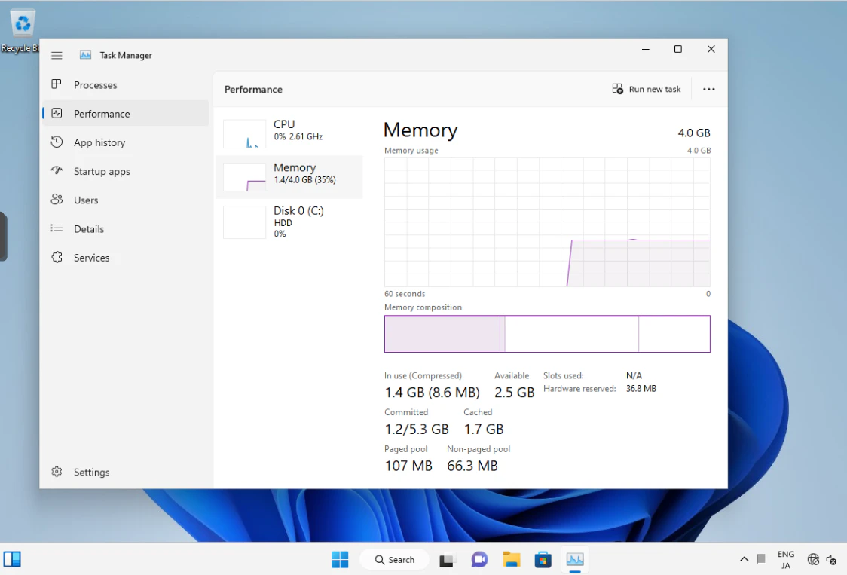Switch to the Users page
Image resolution: width=847 pixels, height=575 pixels.
(x=126, y=200)
